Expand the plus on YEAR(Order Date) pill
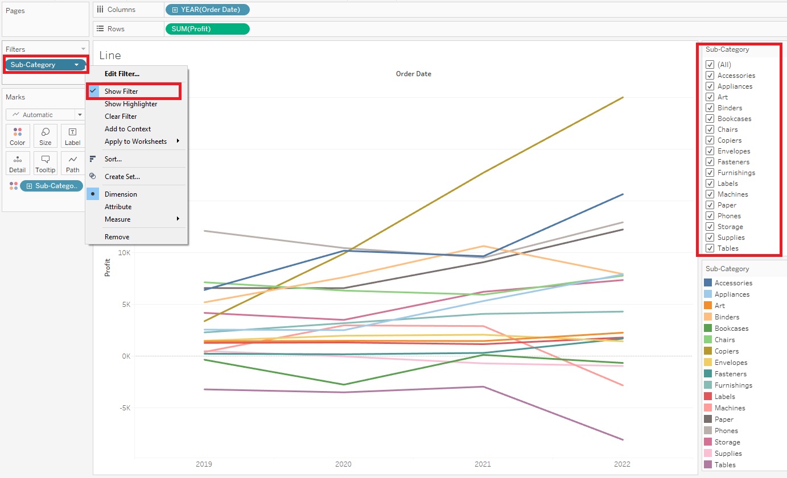 point(175,10)
